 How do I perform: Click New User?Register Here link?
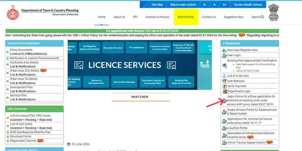point(243,50)
